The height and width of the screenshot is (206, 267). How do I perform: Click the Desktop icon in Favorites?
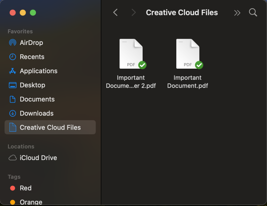[x=13, y=85]
